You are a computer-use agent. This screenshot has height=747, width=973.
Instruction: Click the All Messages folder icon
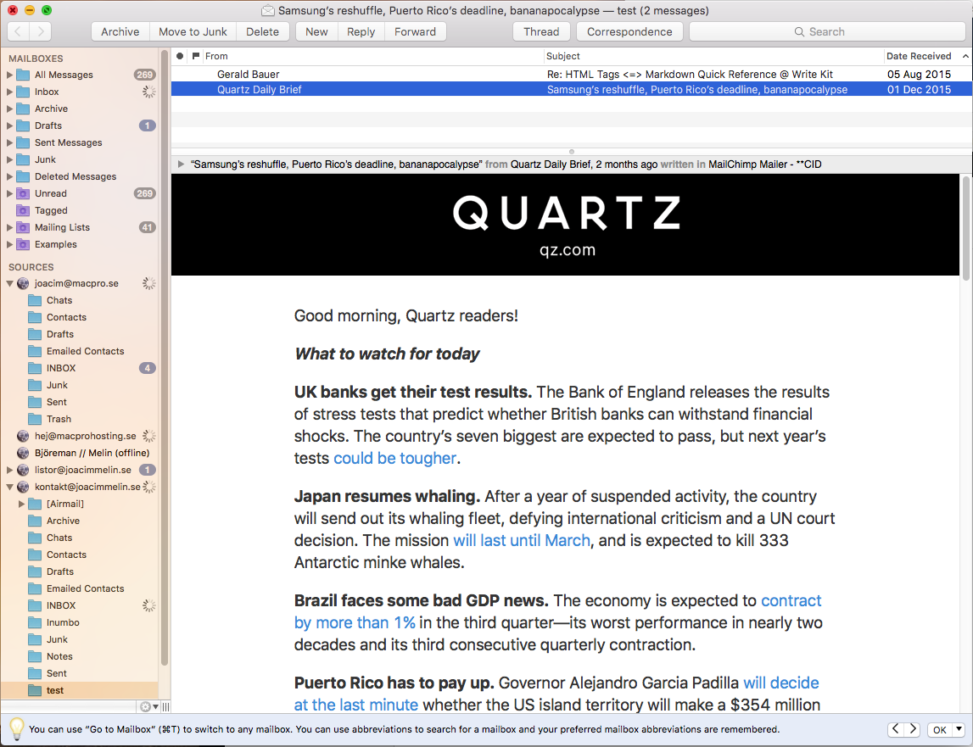coord(23,75)
